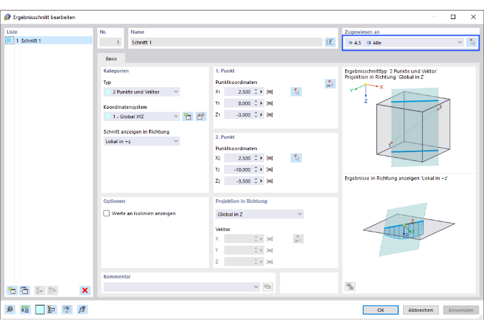Screen dimensions: 484x329
Task: Maximize the dialog window
Action: [x=453, y=17]
